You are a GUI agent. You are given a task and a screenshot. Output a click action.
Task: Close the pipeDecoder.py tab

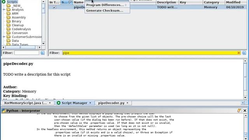pos(127,103)
